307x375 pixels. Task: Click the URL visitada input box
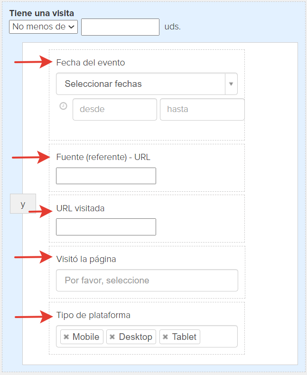tap(106, 227)
